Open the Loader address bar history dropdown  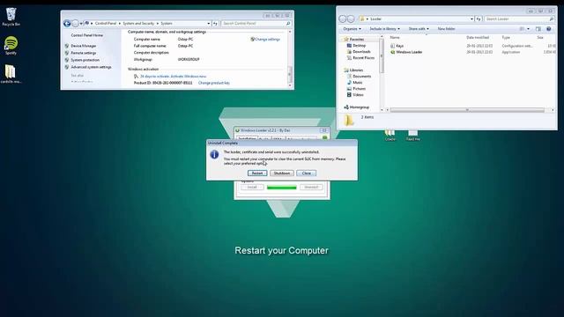click(x=472, y=18)
